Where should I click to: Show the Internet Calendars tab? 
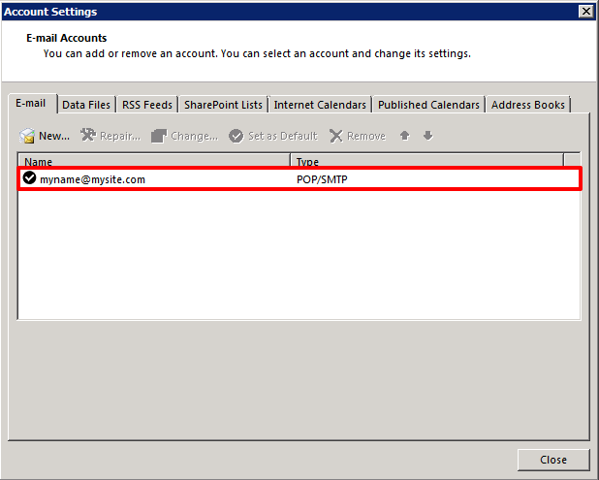[320, 105]
